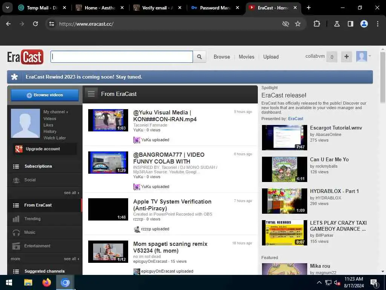Open Firefox from the taskbar
Image resolution: width=386 pixels, height=290 pixels.
46,282
